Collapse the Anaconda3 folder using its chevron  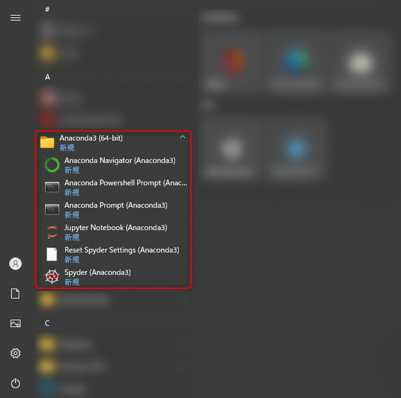pyautogui.click(x=182, y=137)
